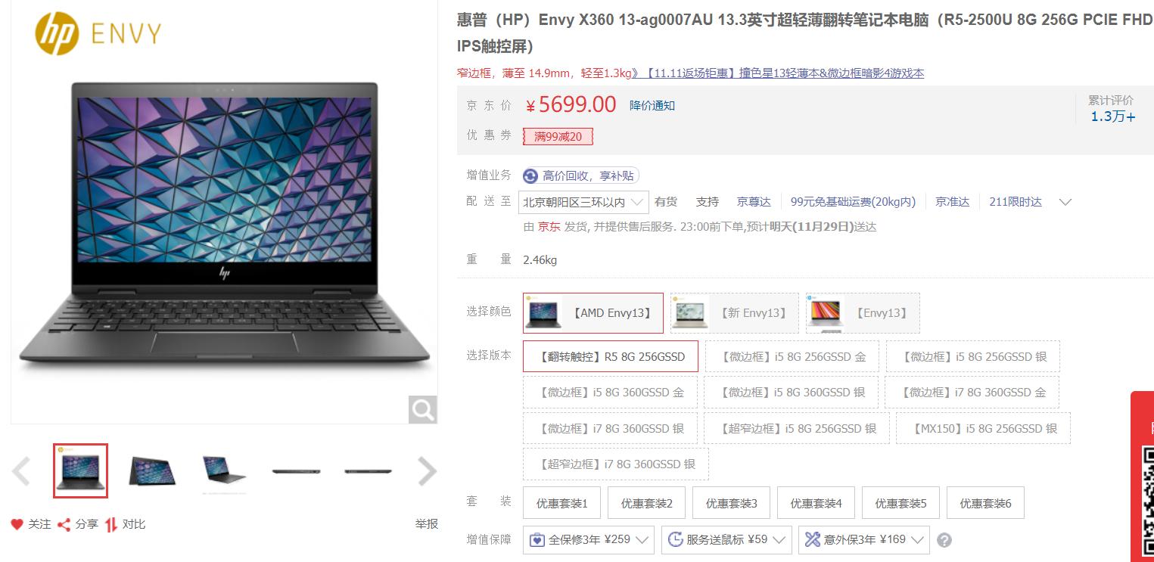This screenshot has height=562, width=1154.
Task: Click the 降价通知 price alert link
Action: [652, 106]
